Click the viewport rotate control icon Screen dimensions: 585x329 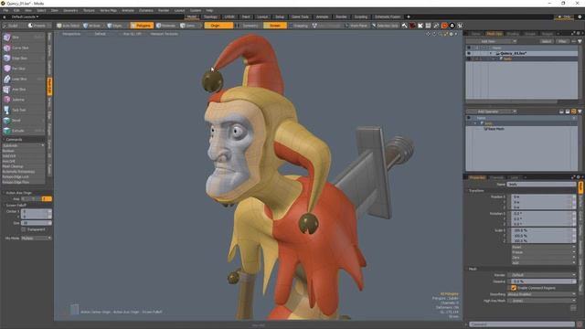[x=434, y=34]
